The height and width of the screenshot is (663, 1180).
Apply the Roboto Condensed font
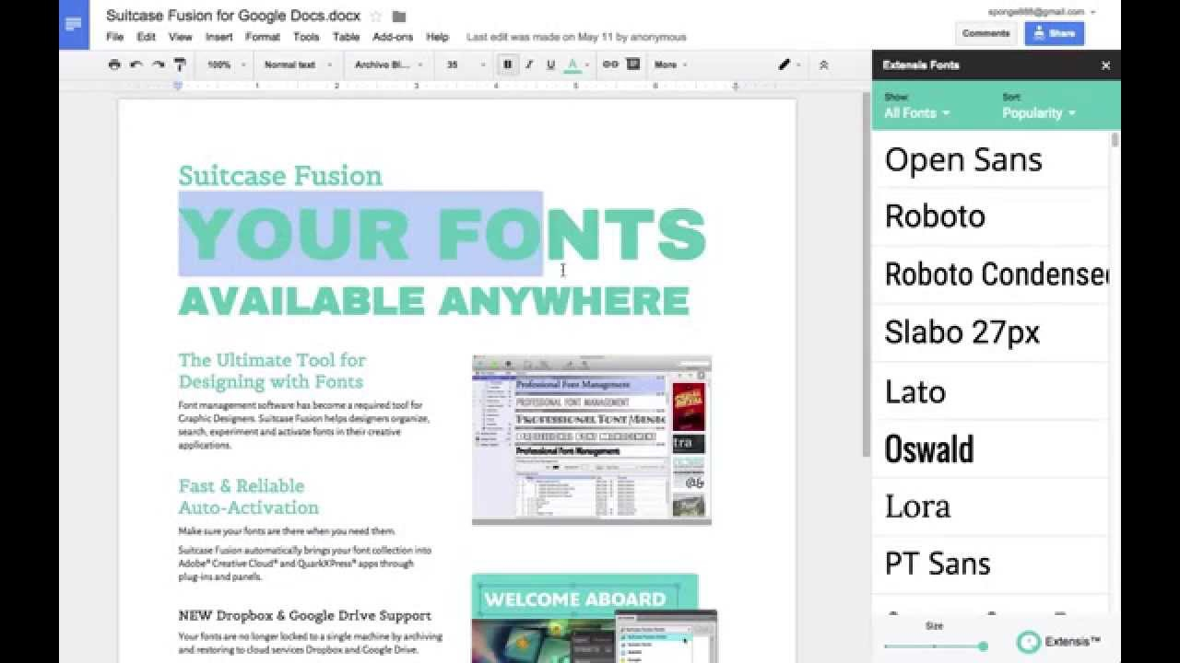[991, 274]
